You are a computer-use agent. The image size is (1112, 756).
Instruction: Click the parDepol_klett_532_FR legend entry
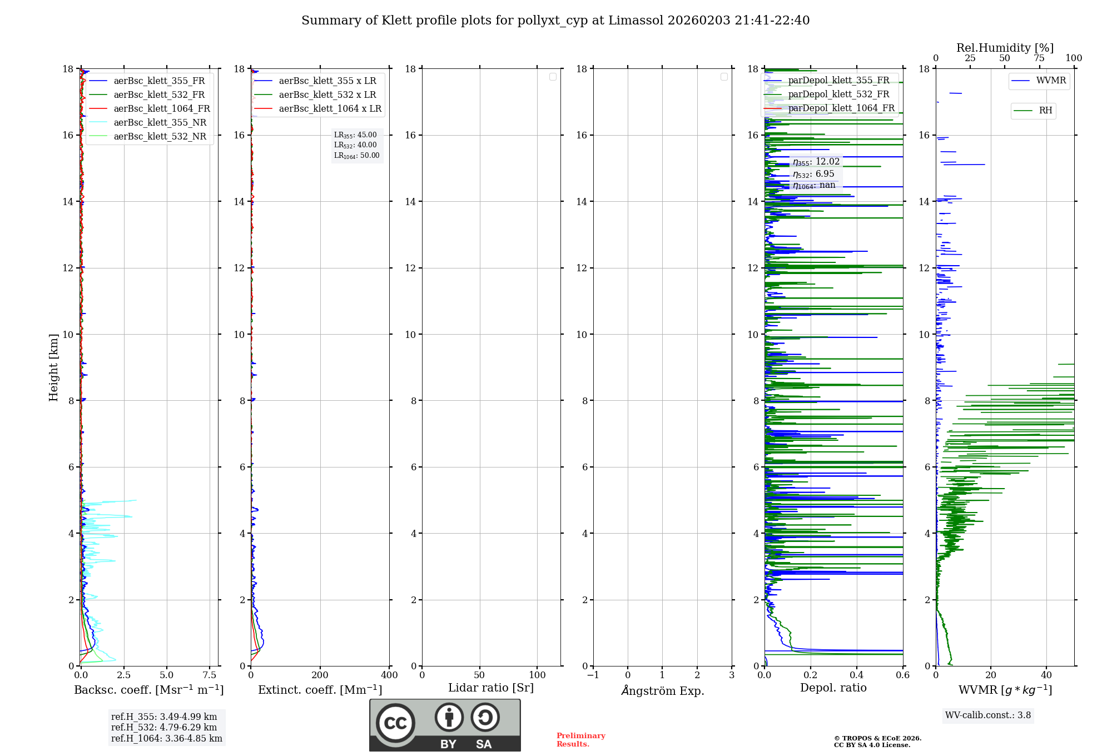838,94
